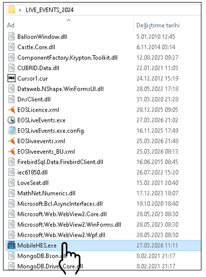Sort by Değiştirme tarihi column header

pyautogui.click(x=158, y=25)
